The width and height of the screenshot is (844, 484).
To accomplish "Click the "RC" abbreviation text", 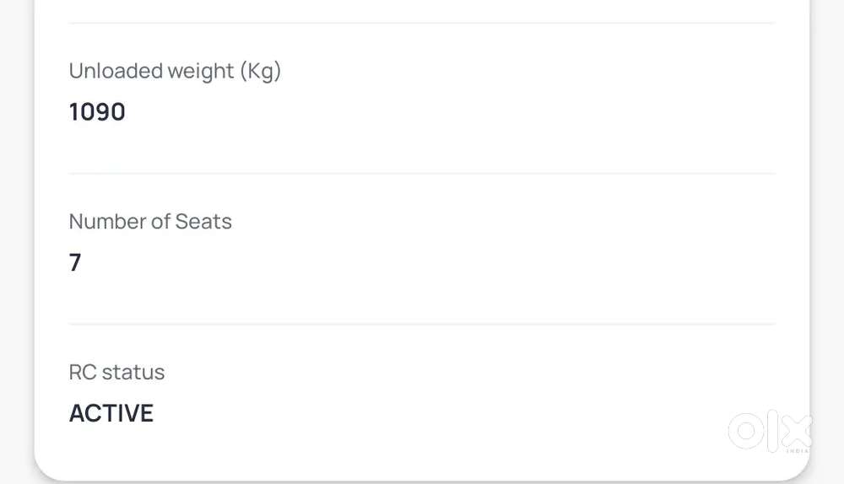I will (x=83, y=372).
